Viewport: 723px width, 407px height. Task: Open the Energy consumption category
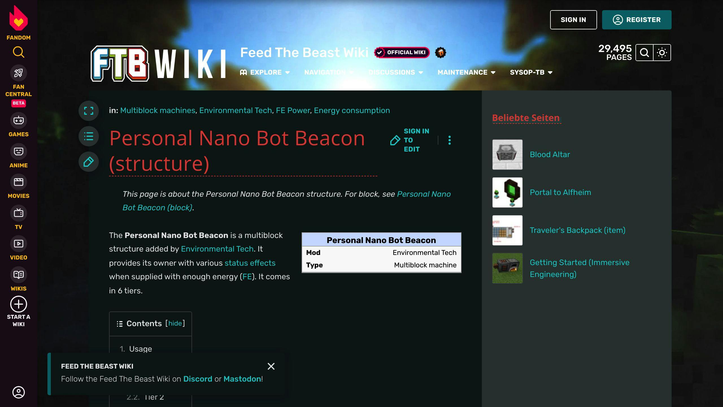point(352,111)
